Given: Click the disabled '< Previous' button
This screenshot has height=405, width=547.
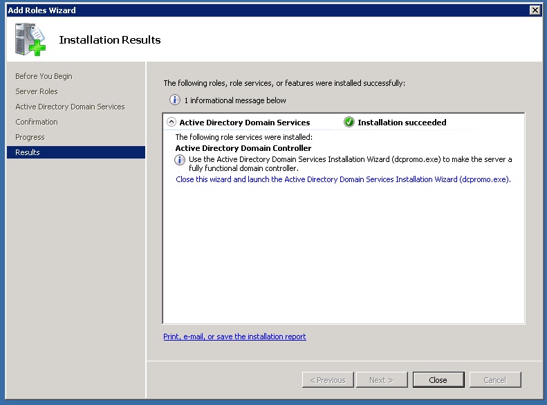Looking at the screenshot, I should point(328,379).
